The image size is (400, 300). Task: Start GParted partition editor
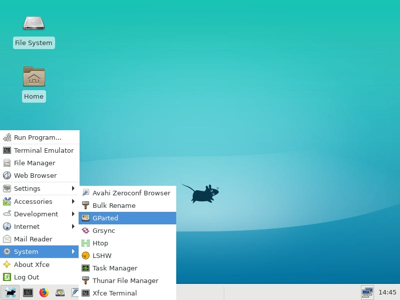click(127, 218)
